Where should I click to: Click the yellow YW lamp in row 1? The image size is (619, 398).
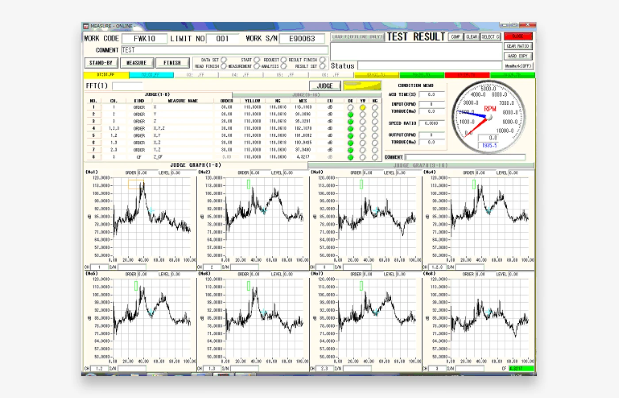point(363,107)
